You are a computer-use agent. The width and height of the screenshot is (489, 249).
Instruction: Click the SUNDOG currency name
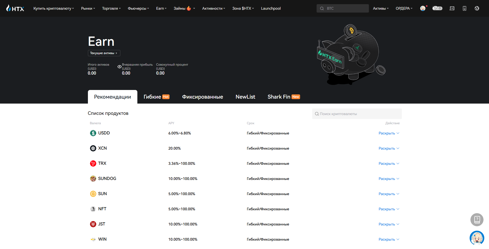tap(107, 178)
